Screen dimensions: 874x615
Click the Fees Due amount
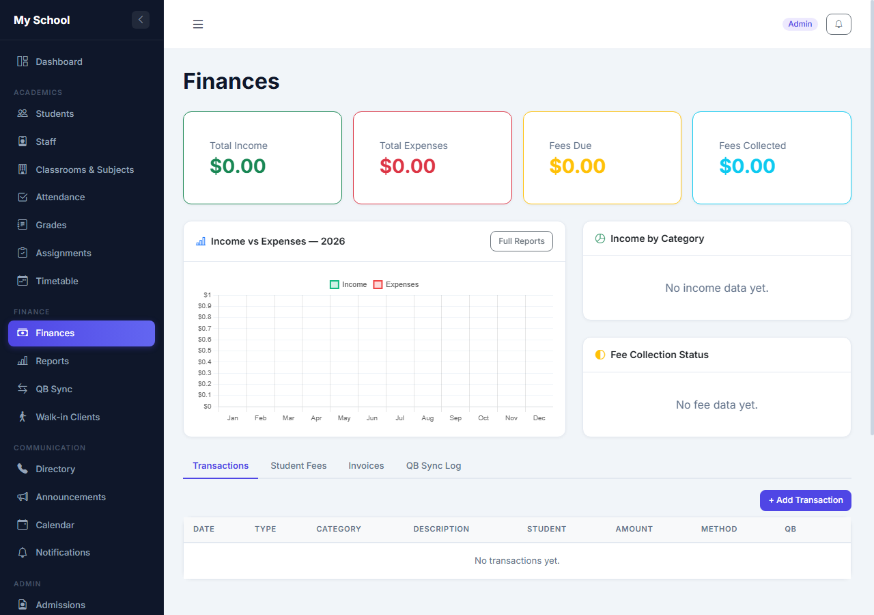tap(578, 166)
